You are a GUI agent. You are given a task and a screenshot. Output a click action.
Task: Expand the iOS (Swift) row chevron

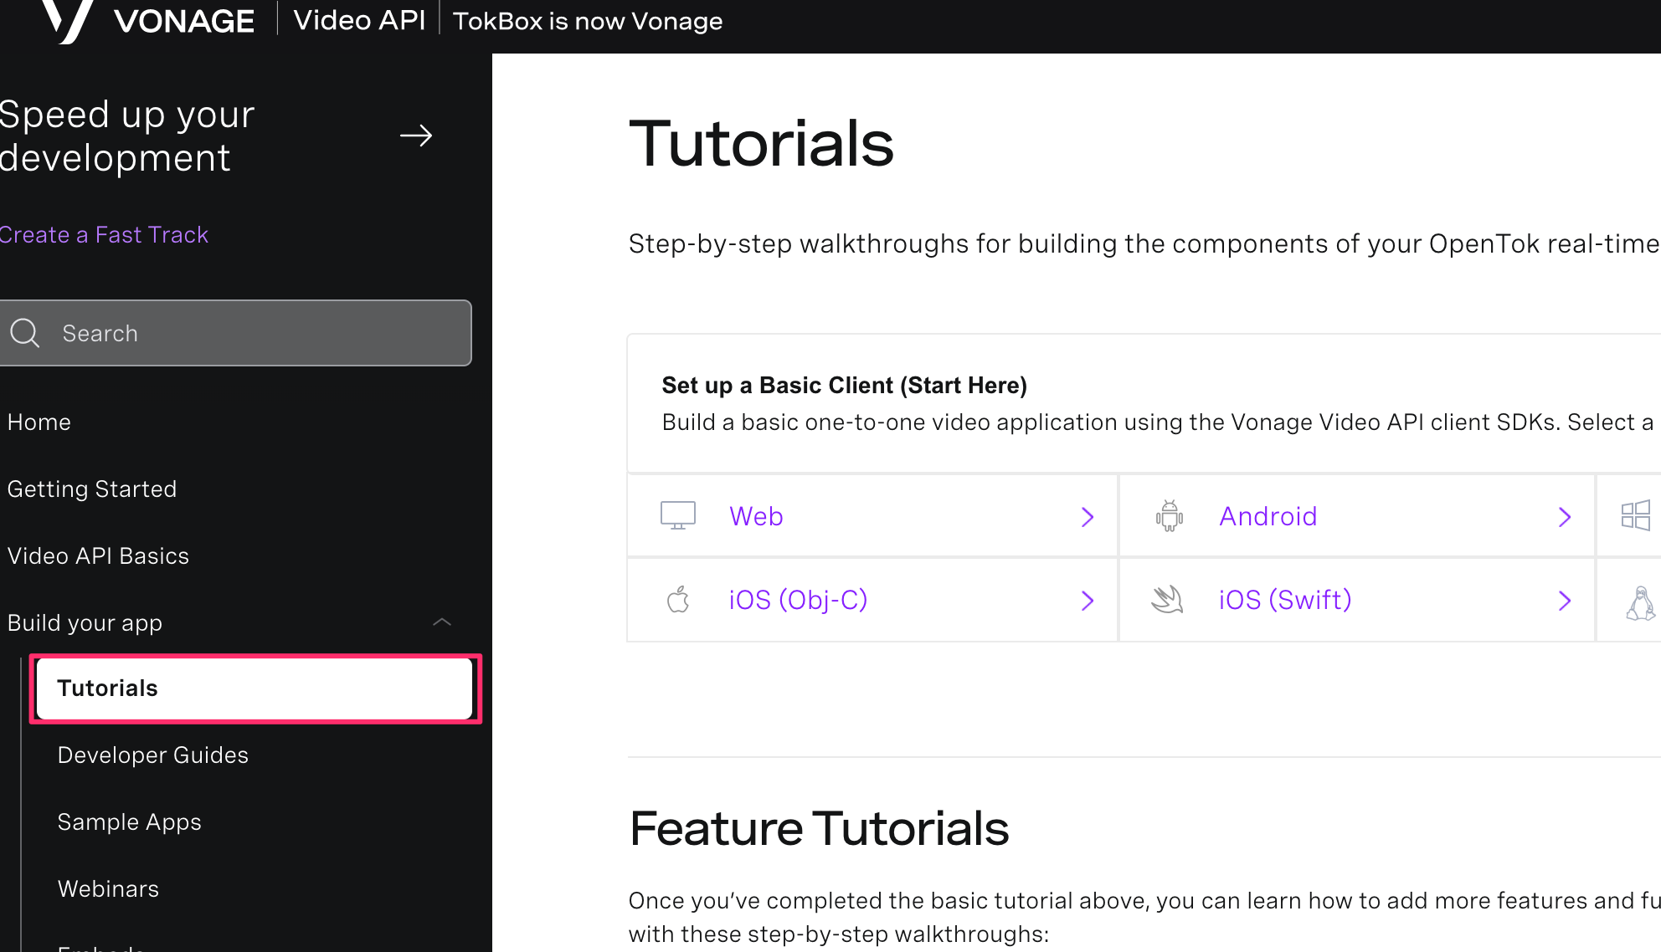pos(1566,601)
